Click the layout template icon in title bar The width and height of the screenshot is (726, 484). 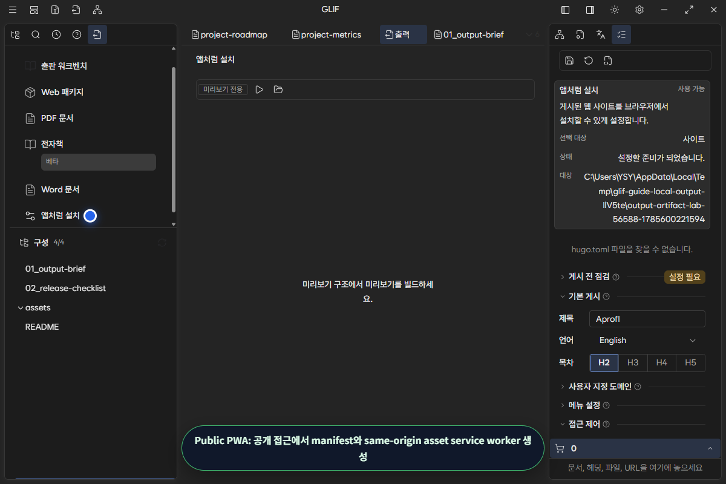(34, 10)
